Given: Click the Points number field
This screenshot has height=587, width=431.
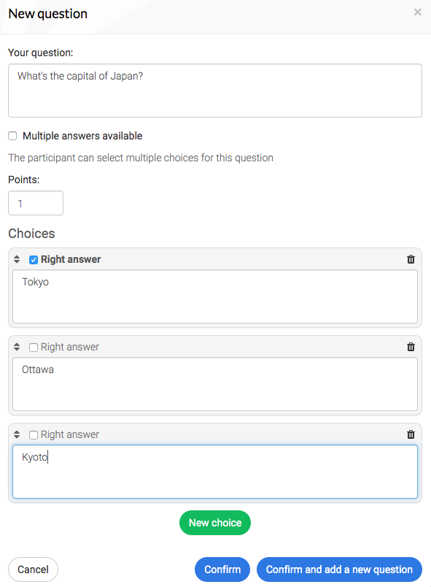Looking at the screenshot, I should tap(36, 203).
